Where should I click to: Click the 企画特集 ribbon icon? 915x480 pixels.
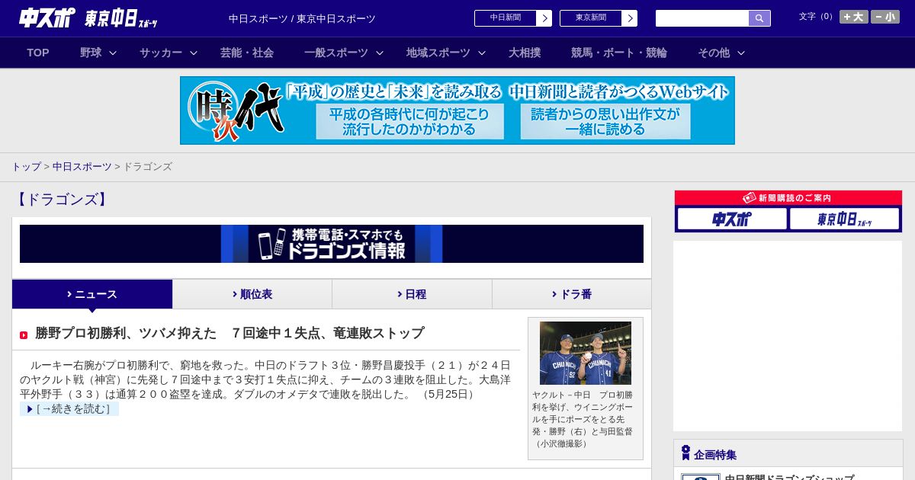tap(685, 453)
